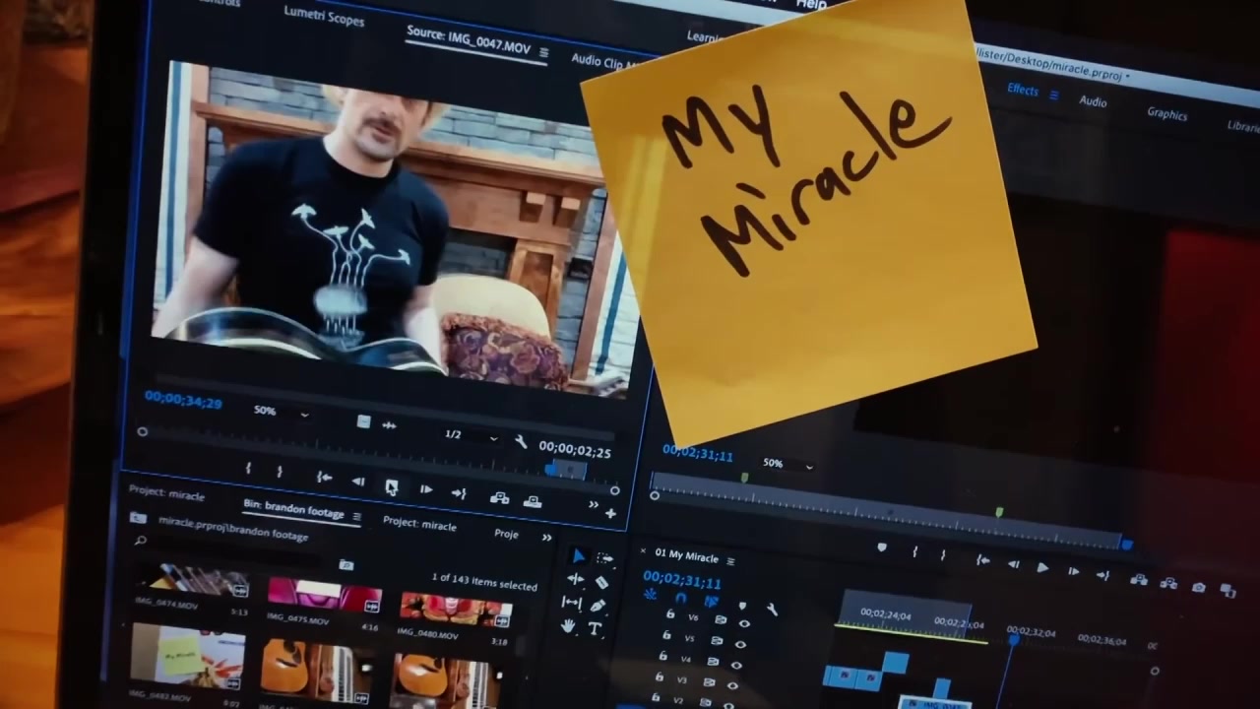
Task: Open Source monitor 1/2 resolution dropdown
Action: point(471,435)
